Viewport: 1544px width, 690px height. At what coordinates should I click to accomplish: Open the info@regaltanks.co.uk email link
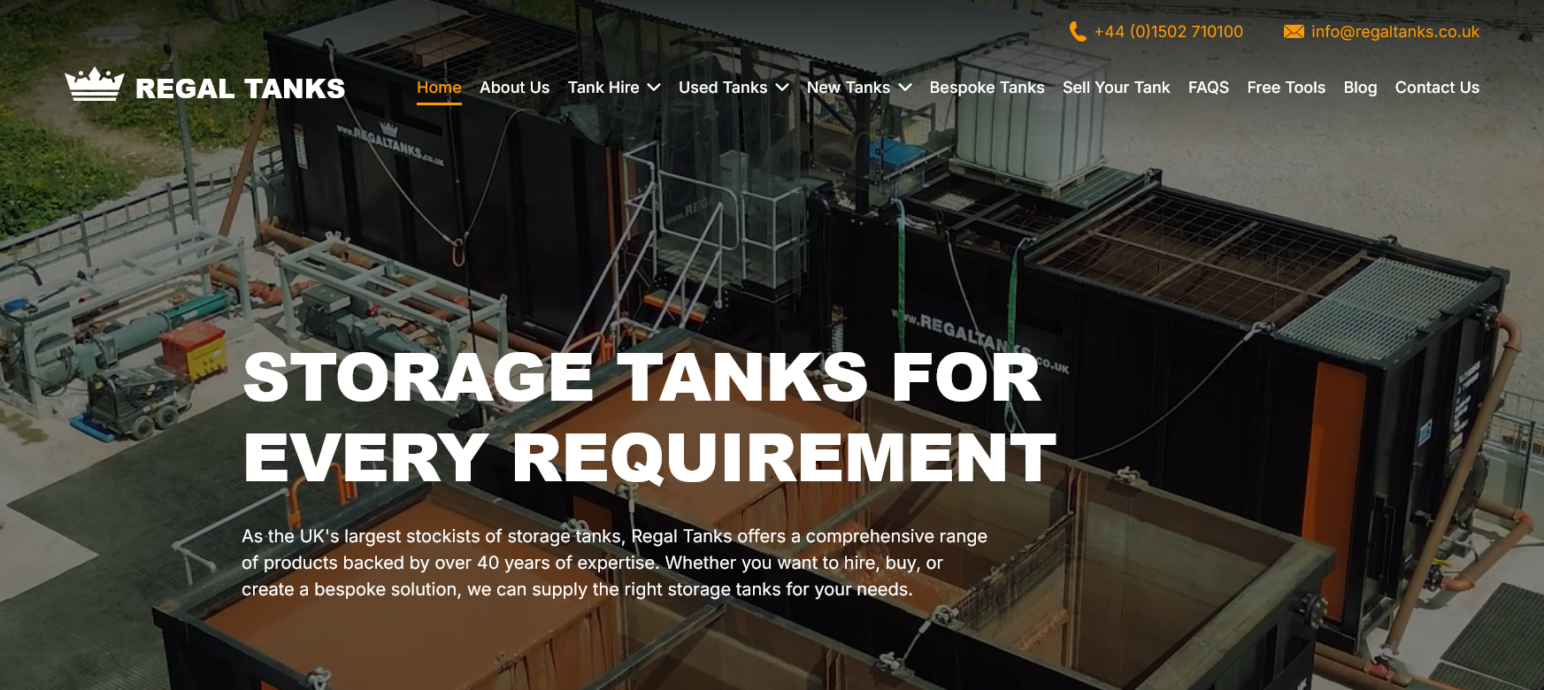[1395, 32]
